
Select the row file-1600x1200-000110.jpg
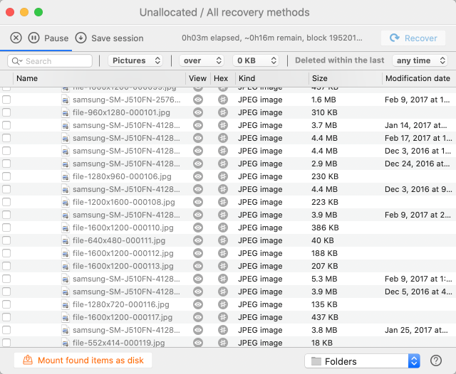pyautogui.click(x=228, y=228)
